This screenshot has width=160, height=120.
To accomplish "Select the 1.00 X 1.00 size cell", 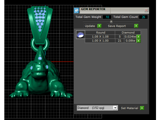I will click(100, 41).
